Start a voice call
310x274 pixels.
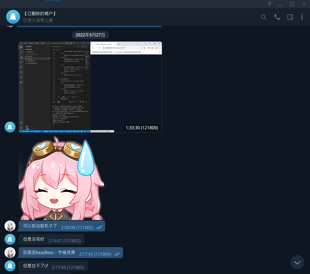[x=277, y=17]
